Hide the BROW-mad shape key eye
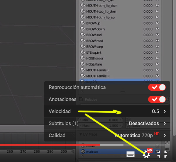 pyautogui.click(x=157, y=41)
